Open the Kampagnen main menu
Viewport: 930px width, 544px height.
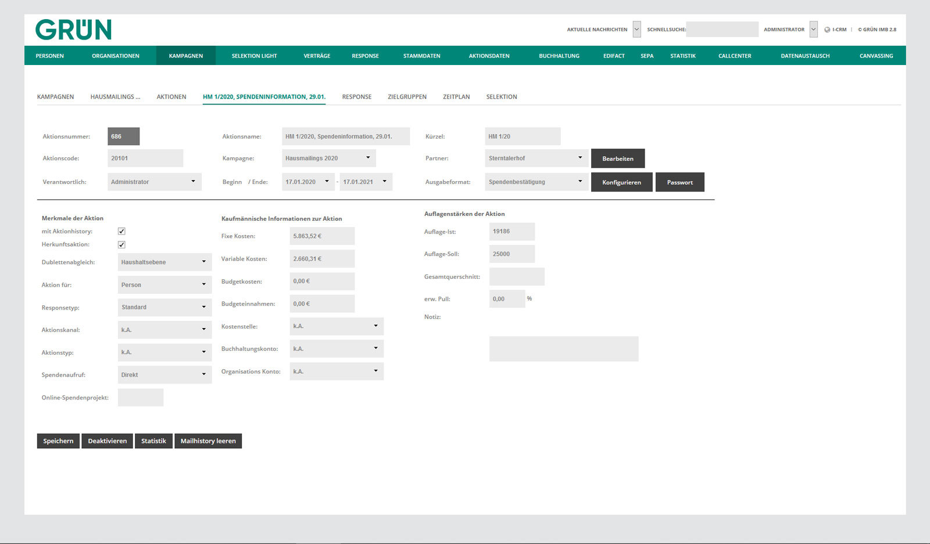click(186, 56)
